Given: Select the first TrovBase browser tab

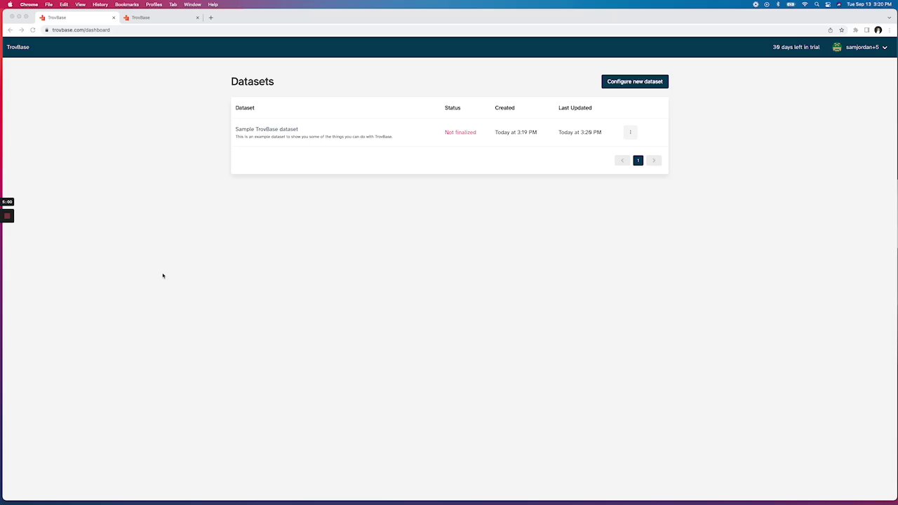Looking at the screenshot, I should point(77,18).
